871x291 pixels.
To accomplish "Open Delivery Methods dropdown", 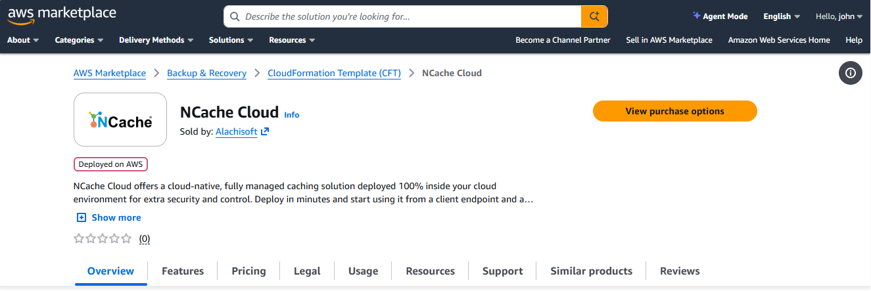I will [x=156, y=40].
